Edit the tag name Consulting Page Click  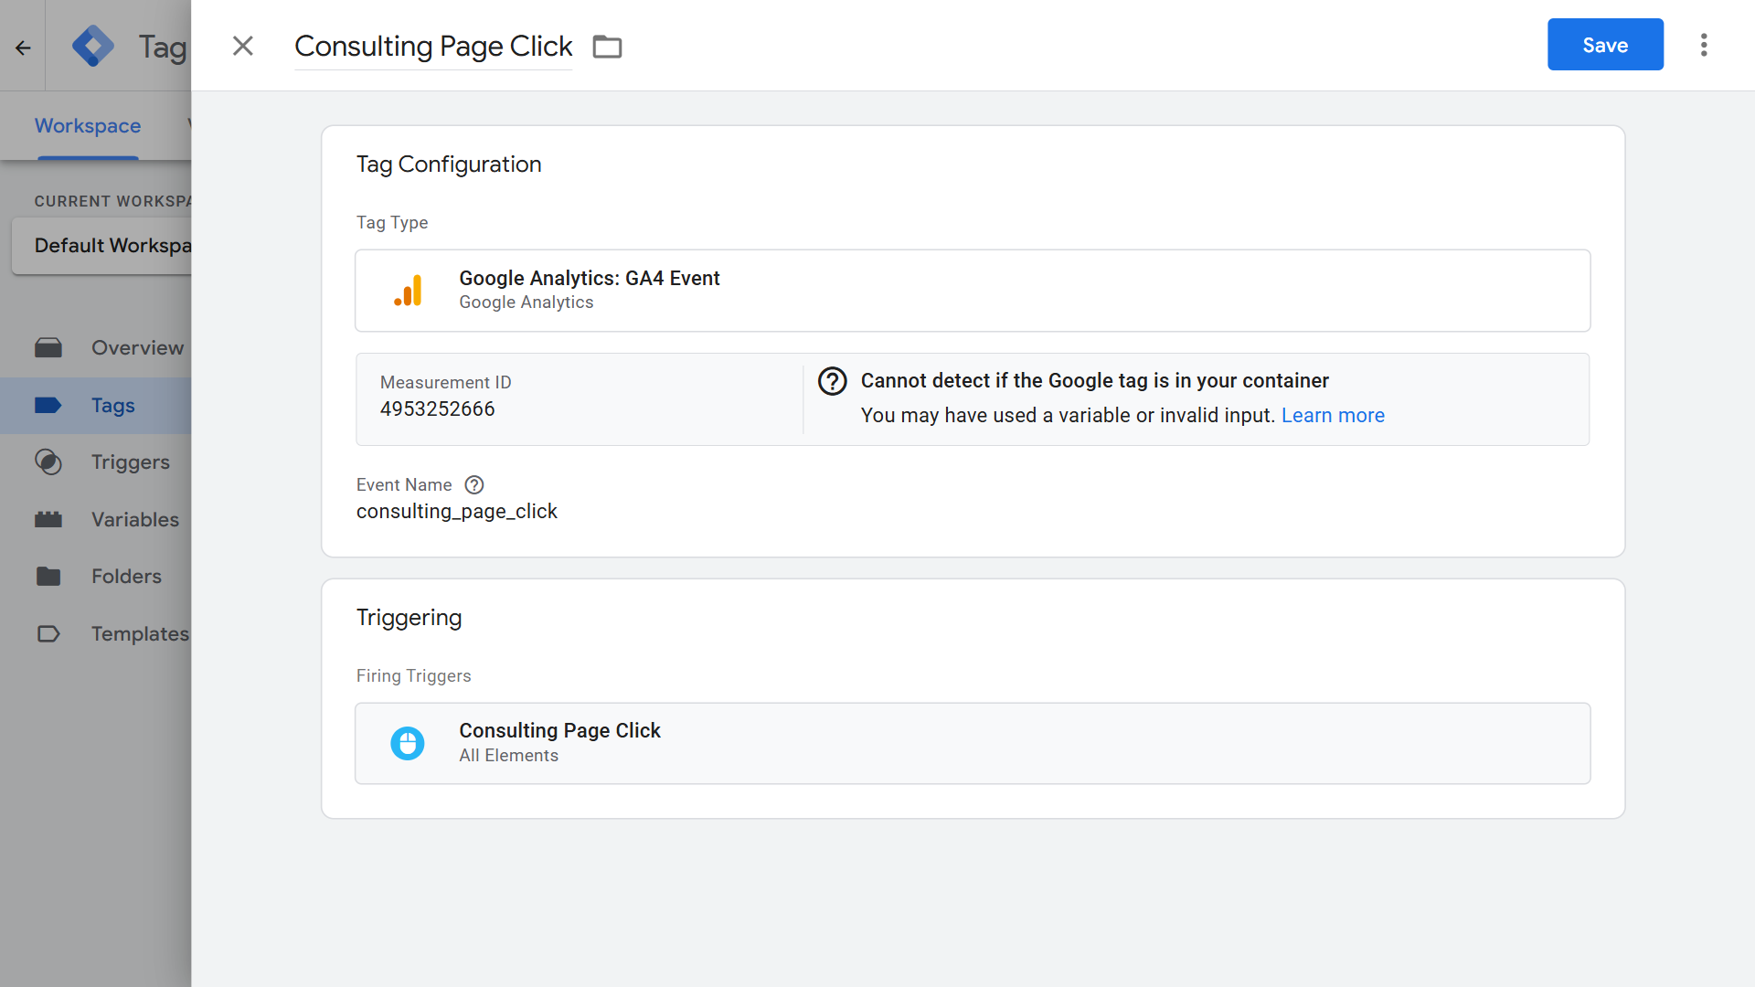click(x=433, y=47)
